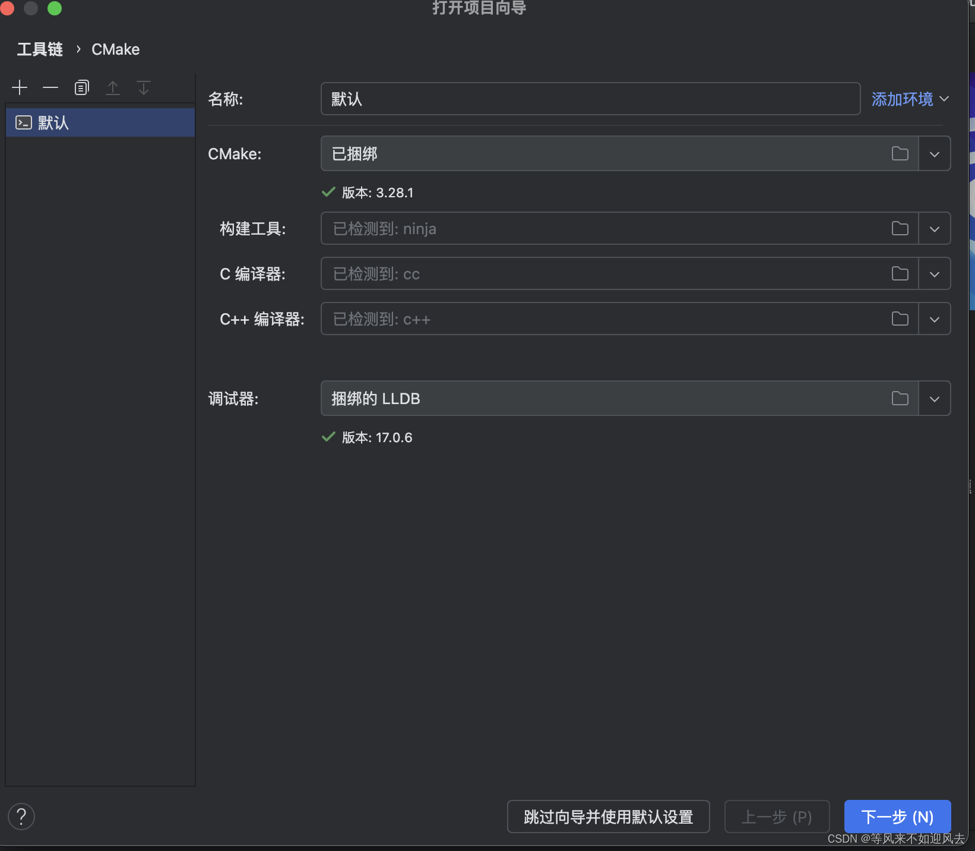Click the 工具链 breadcrumb step
Screen dimensions: 975x851
[x=40, y=49]
